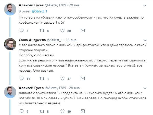Retweet the first tweet with 8 retweets
Image resolution: width=153 pixels, height=115 pixels.
[41, 31]
